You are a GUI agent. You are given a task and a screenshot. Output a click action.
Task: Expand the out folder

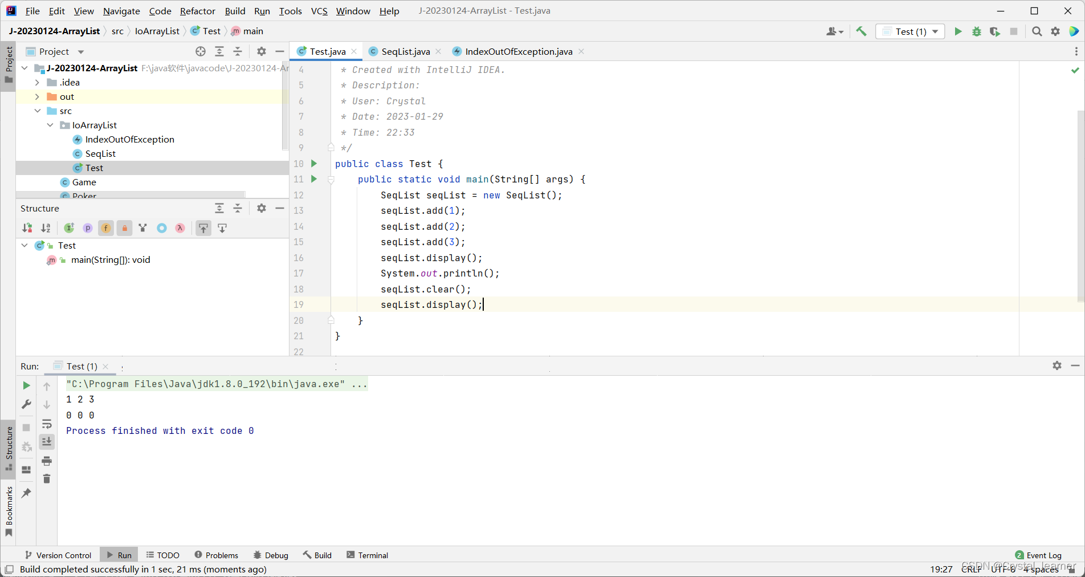37,97
